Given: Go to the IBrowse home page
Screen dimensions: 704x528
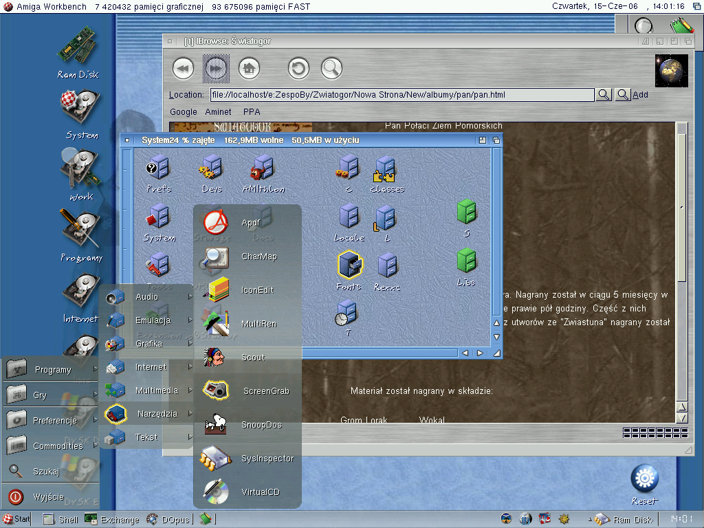Looking at the screenshot, I should [x=249, y=69].
